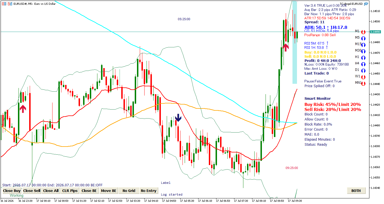Viewport: 384px width, 204px height.
Task: Click the blue up arrow icon for H1
Action: (363, 58)
